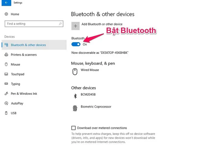The image size is (218, 145).
Task: Enable Download over metered connections checkbox
Action: (x=74, y=128)
